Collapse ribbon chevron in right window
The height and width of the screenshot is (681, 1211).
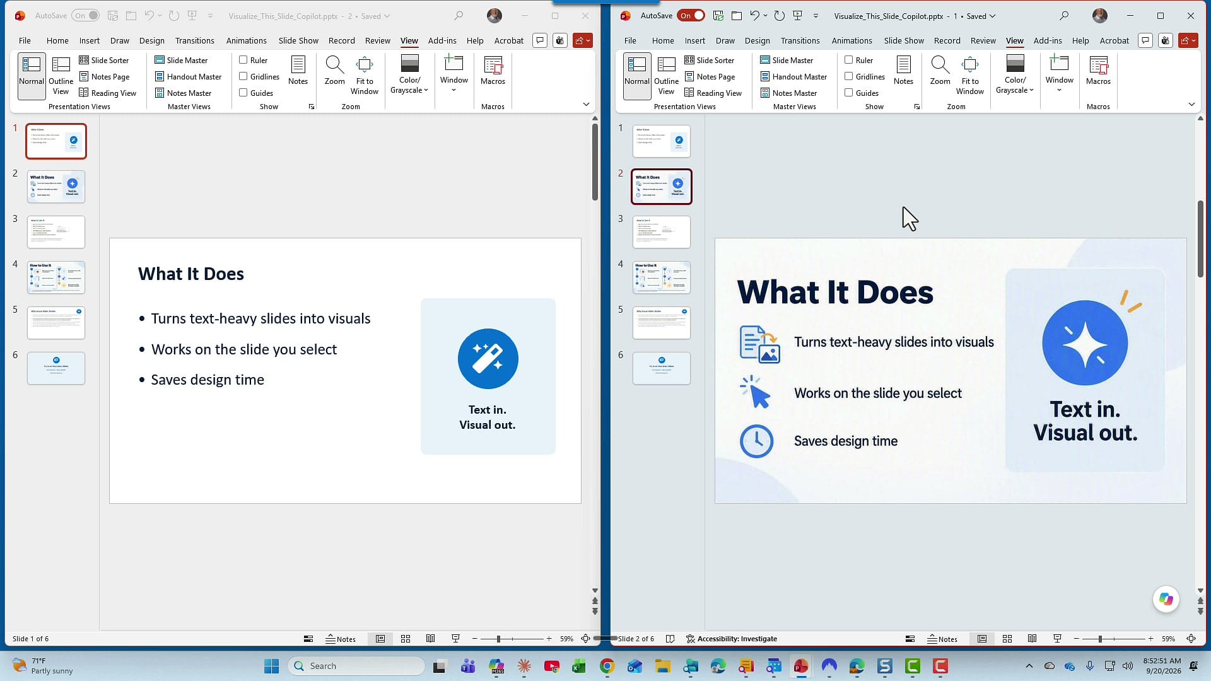click(1191, 104)
